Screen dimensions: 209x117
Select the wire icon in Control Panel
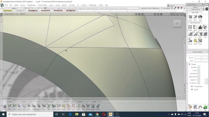coord(190,18)
